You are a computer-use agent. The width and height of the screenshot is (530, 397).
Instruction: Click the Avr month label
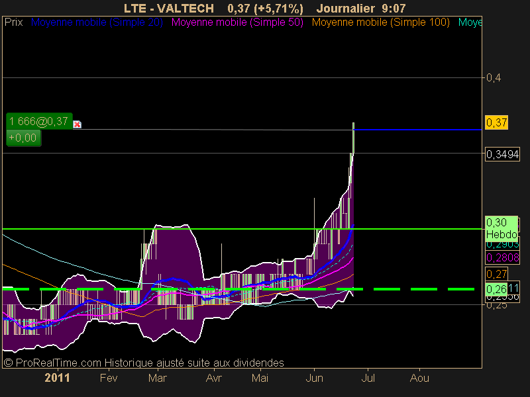click(213, 378)
